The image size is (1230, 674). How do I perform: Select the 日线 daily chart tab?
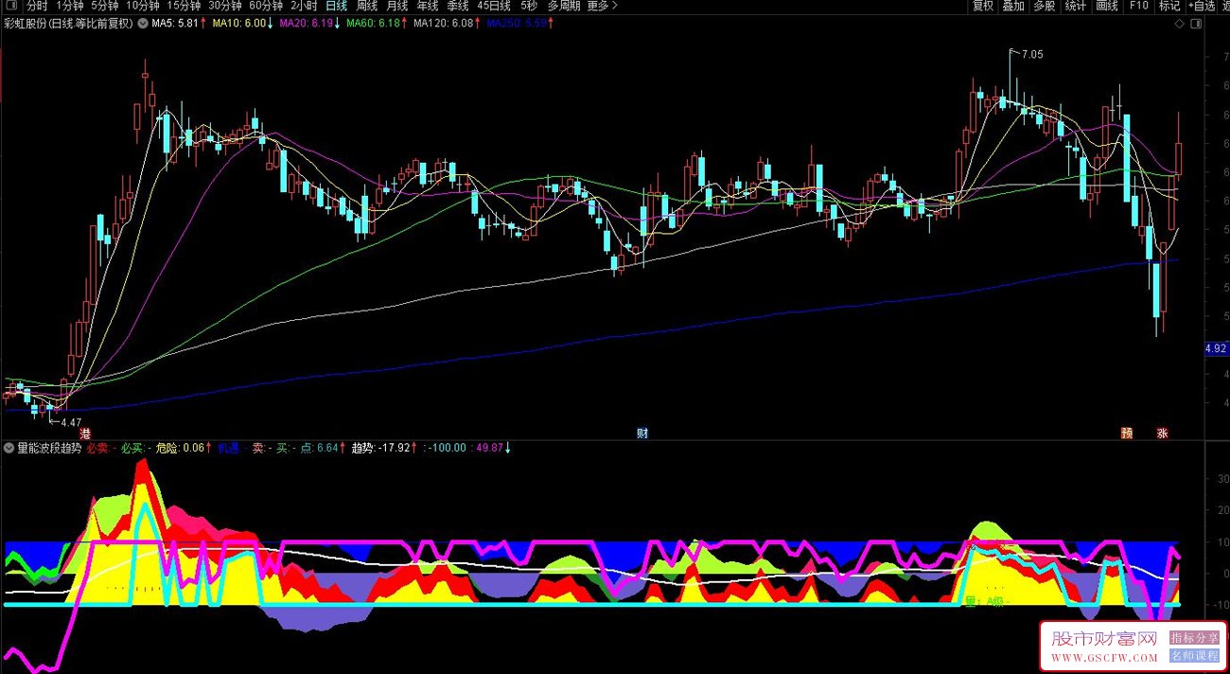coord(337,6)
